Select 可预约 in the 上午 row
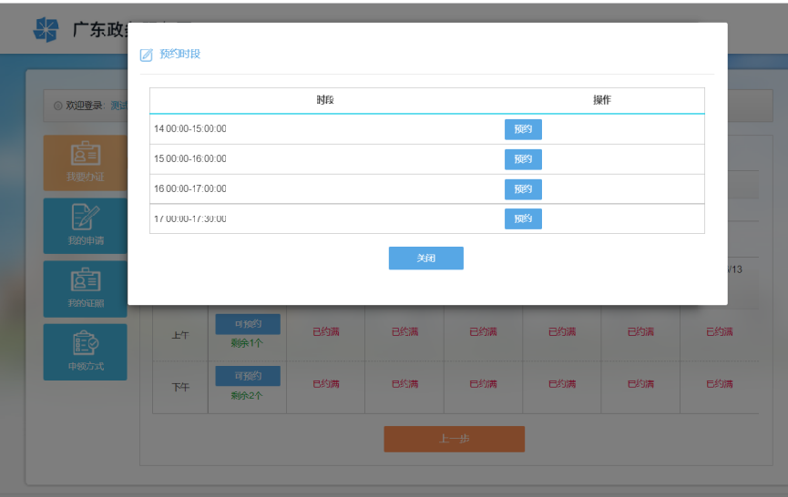This screenshot has width=788, height=497. pos(248,324)
